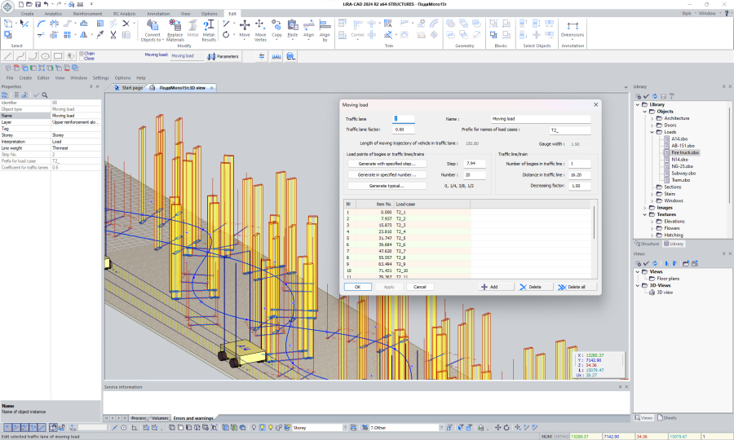This screenshot has width=734, height=440.
Task: Select Fire truck.sbo in the Library
Action: [686, 152]
